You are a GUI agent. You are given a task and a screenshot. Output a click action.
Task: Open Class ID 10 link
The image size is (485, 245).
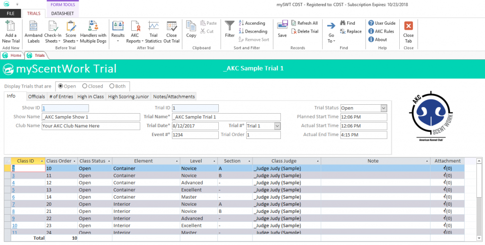pos(15,226)
